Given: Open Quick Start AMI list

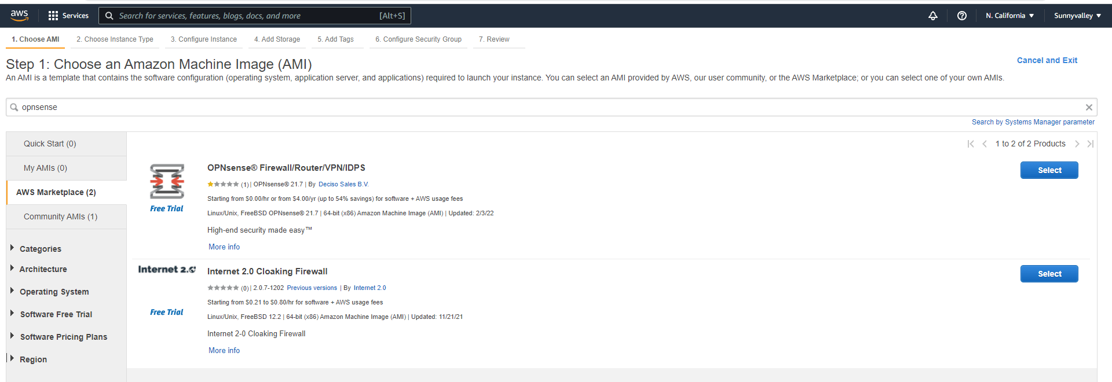Looking at the screenshot, I should pyautogui.click(x=67, y=144).
